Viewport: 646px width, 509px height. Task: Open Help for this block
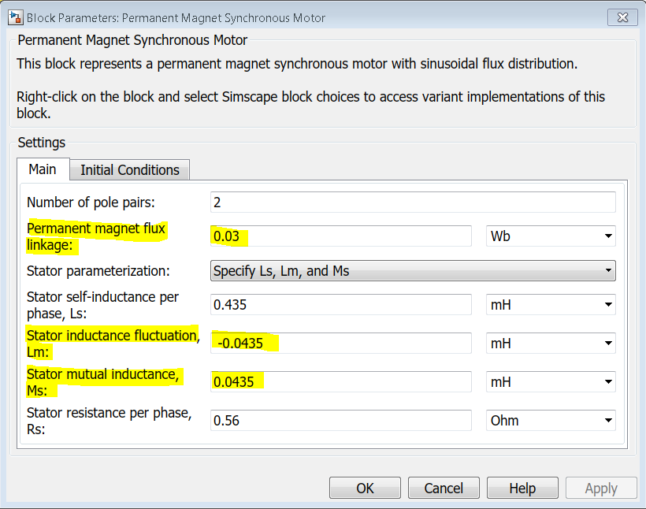(x=522, y=489)
